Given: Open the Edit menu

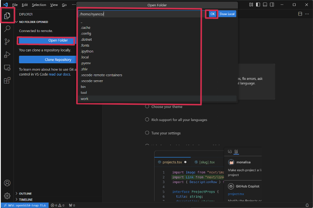Looking at the screenshot, I should click(25, 5).
